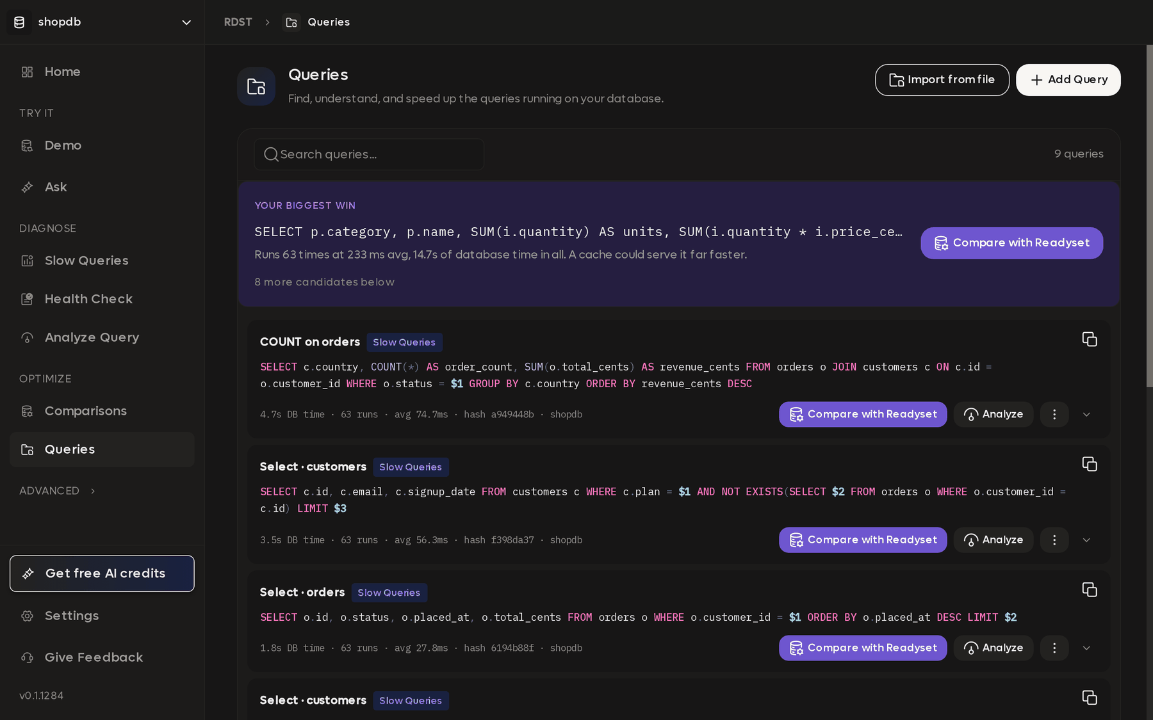The image size is (1153, 720).
Task: Open more options for hash f398da37 query
Action: tap(1054, 540)
